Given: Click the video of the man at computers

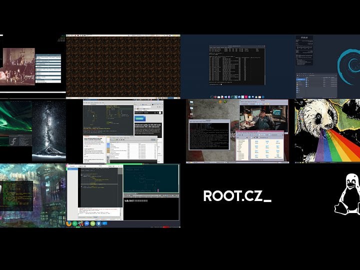Looking at the screenshot, I should click(x=263, y=118).
